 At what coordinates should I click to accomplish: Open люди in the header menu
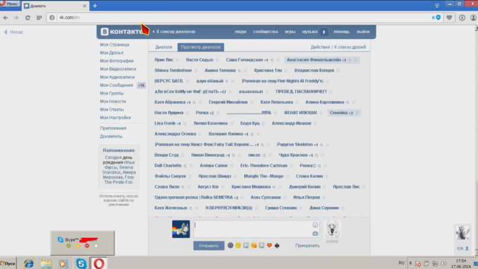coord(240,32)
